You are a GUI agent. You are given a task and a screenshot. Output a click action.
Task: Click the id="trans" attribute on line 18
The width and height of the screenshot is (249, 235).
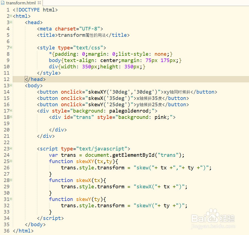point(79,117)
